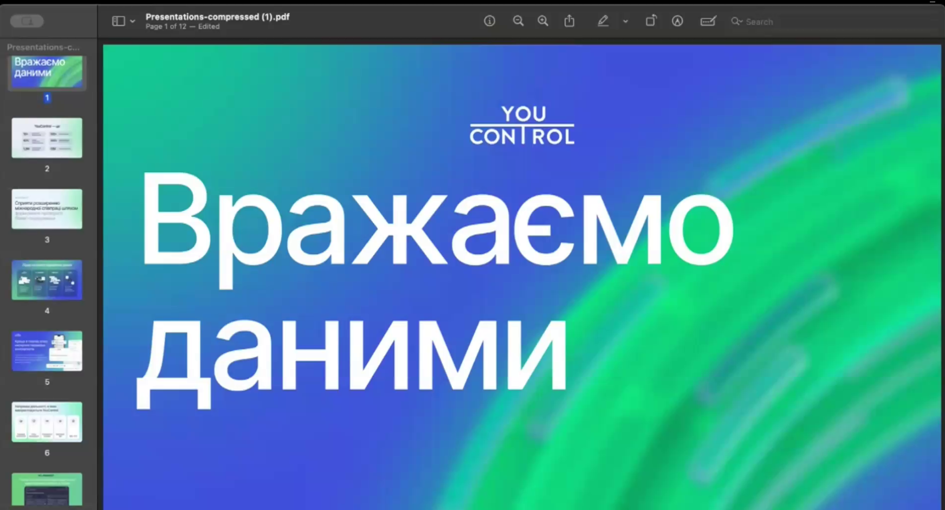Show the Markup toolbar
Screen dimensions: 945x510
point(677,21)
